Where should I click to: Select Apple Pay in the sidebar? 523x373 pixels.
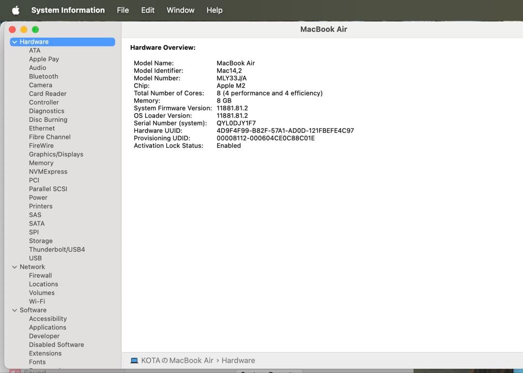44,59
